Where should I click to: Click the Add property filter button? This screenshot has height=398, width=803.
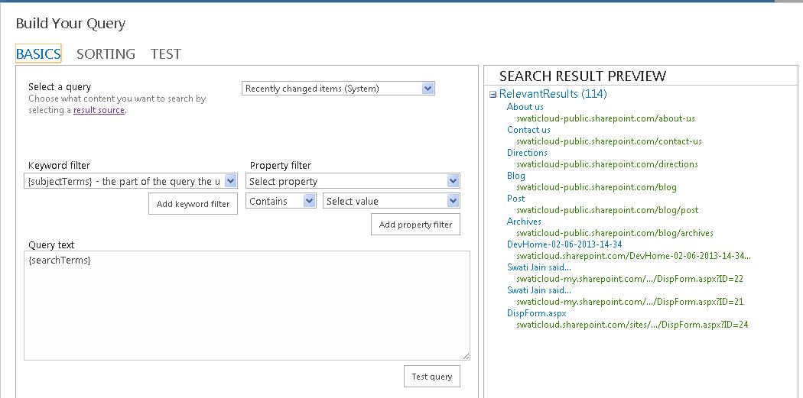pyautogui.click(x=415, y=224)
